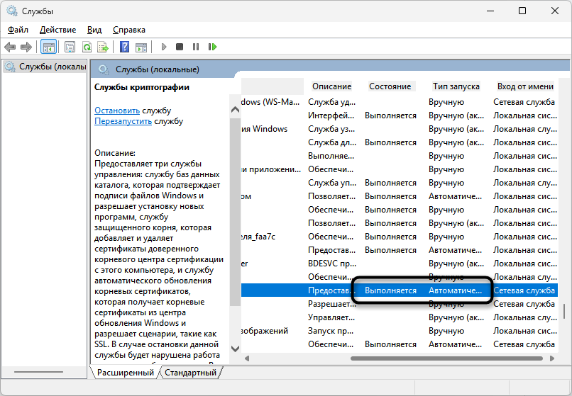The width and height of the screenshot is (572, 396).
Task: Toggle the console tree pane icon
Action: (x=48, y=47)
